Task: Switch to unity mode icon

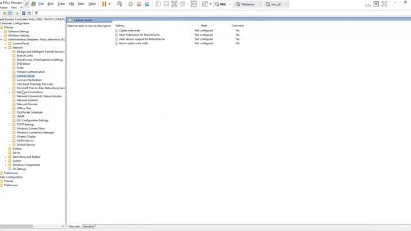Action: coord(182,4)
